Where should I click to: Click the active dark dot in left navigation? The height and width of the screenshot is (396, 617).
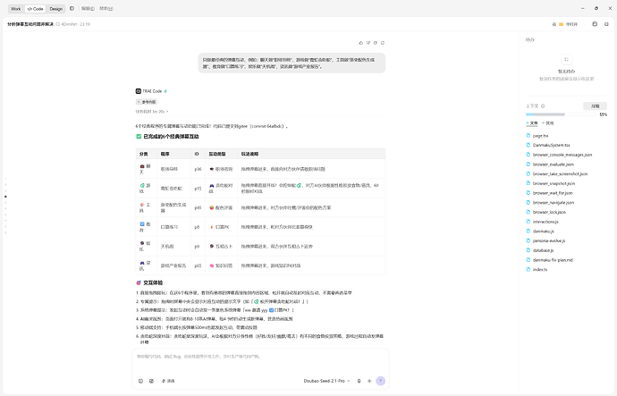coord(5,197)
